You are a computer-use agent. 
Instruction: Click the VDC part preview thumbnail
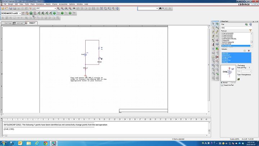coord(228,73)
